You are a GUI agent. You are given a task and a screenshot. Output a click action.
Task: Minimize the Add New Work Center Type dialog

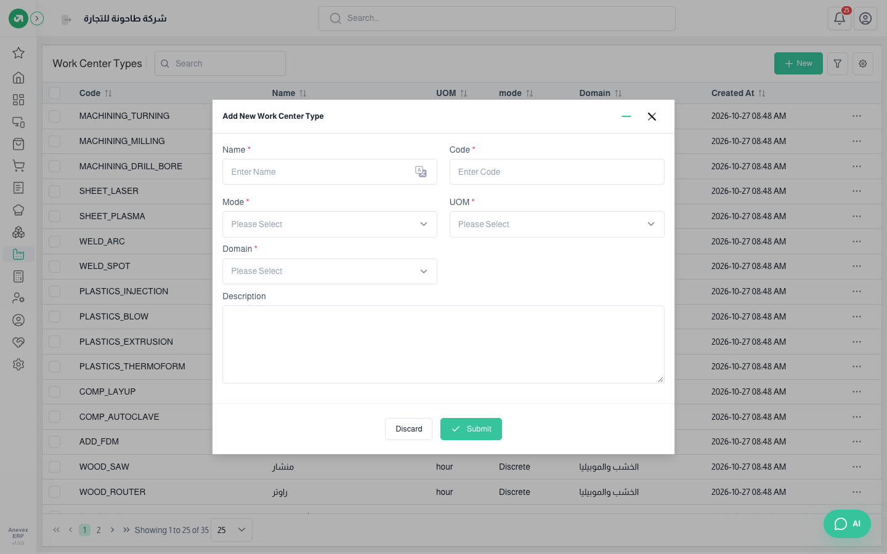[x=626, y=116]
